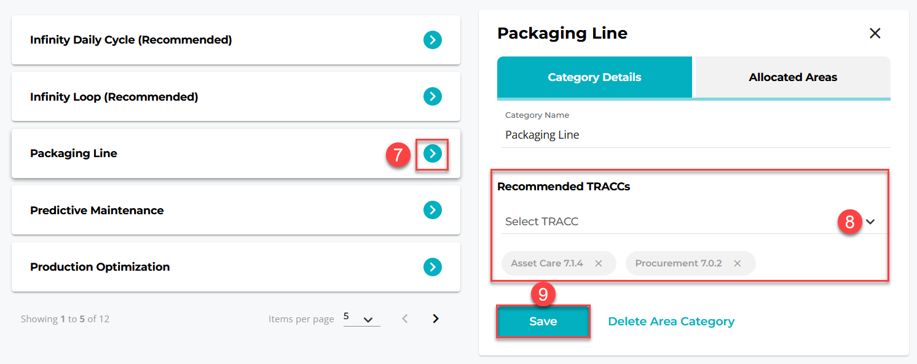The width and height of the screenshot is (917, 364).
Task: Switch to Allocated Areas tab
Action: [x=792, y=77]
